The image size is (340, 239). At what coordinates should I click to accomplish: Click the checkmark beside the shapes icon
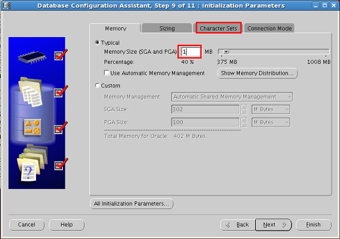pyautogui.click(x=61, y=128)
